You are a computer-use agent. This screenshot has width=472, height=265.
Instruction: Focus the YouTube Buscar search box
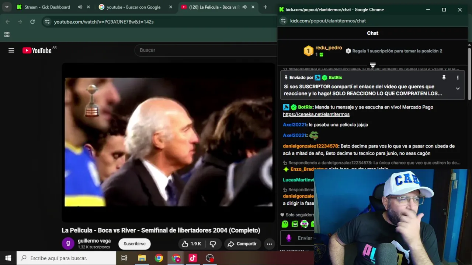[206, 50]
